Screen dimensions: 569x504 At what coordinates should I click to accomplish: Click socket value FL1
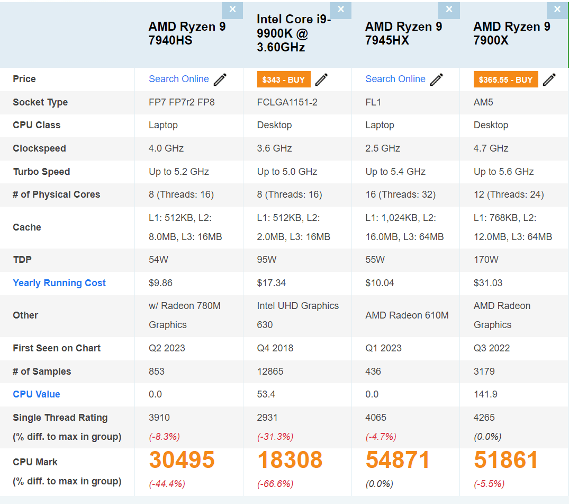373,102
